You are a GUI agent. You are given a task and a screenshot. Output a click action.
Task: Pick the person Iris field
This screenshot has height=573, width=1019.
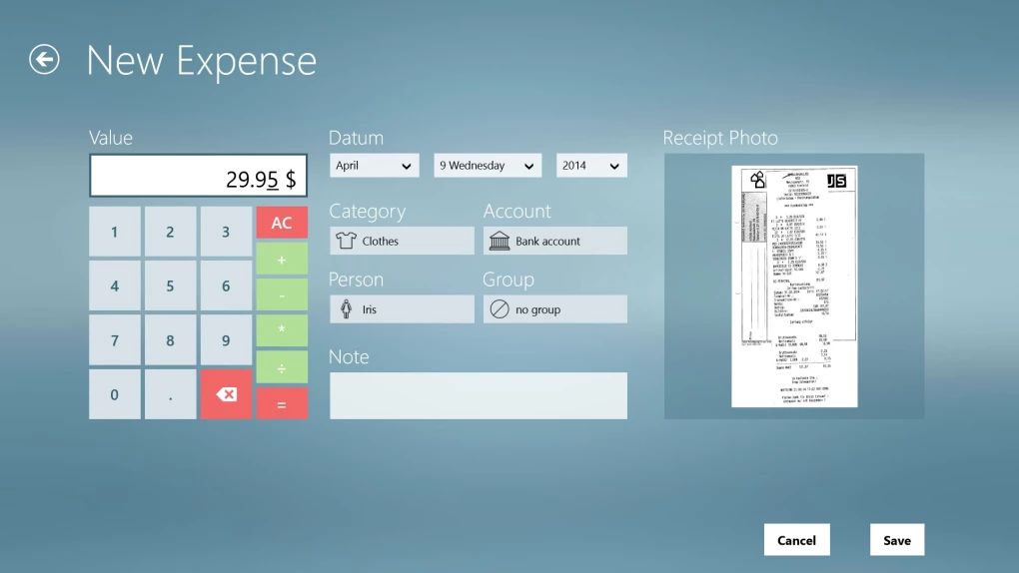[x=402, y=309]
